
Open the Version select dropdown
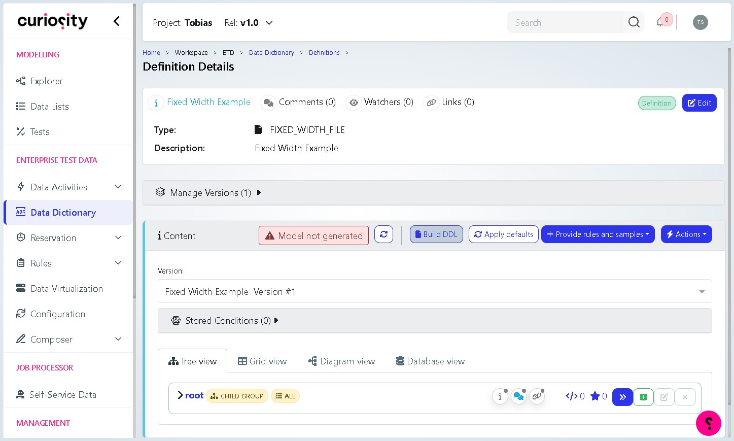click(x=435, y=291)
